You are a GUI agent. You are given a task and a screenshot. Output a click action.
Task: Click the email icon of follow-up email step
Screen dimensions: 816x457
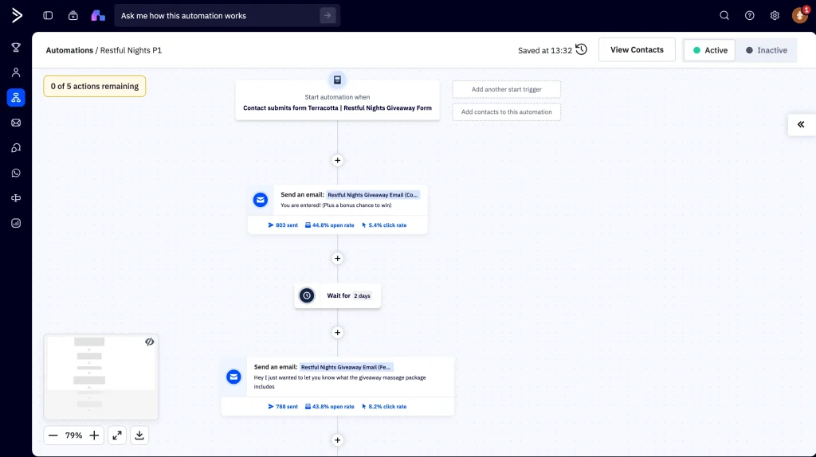233,377
